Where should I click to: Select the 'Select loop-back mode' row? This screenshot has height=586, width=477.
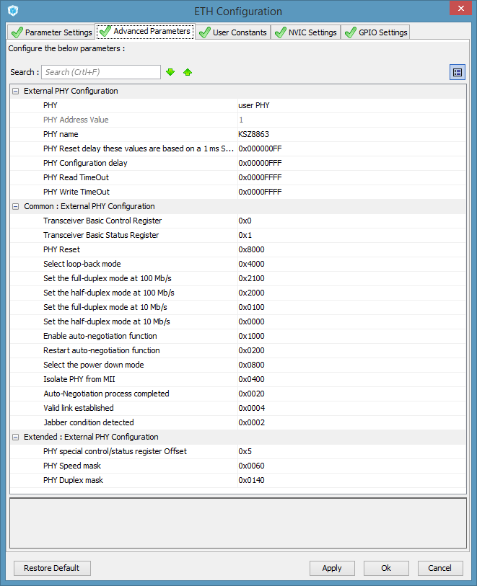pyautogui.click(x=238, y=264)
